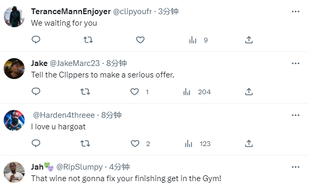This screenshot has width=309, height=189.
Task: View analytics showing 204 views
Action: 197,92
